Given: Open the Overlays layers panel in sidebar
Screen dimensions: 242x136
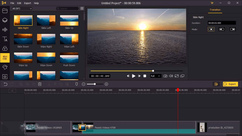Looking at the screenshot, I should [5, 20].
